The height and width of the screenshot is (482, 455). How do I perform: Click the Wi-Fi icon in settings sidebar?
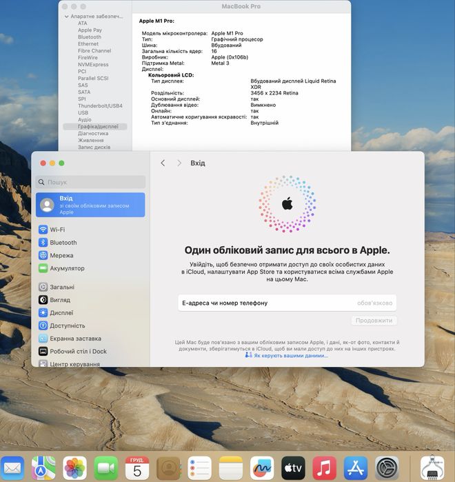[43, 230]
